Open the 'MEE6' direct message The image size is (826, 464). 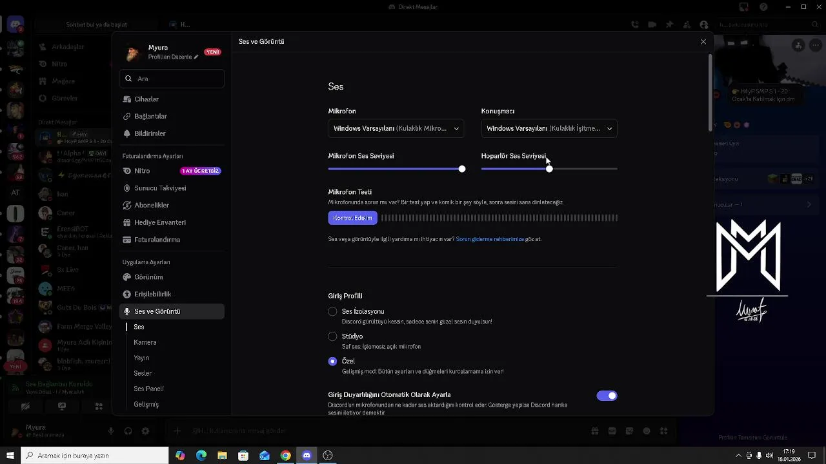[x=65, y=289]
